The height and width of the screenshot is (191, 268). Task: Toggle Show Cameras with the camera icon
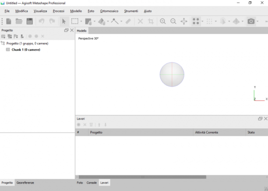pyautogui.click(x=251, y=21)
